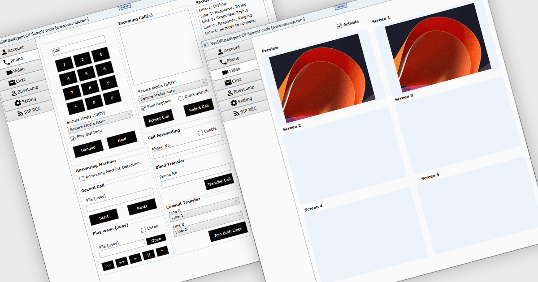The width and height of the screenshot is (538, 282).
Task: Dial digit 8 on the keypad
Action: (x=90, y=89)
